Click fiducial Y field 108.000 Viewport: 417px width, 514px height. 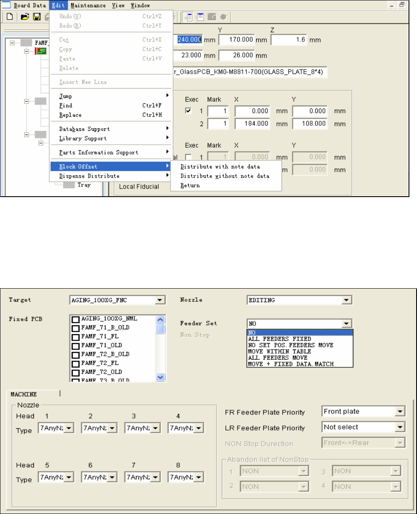tap(309, 124)
